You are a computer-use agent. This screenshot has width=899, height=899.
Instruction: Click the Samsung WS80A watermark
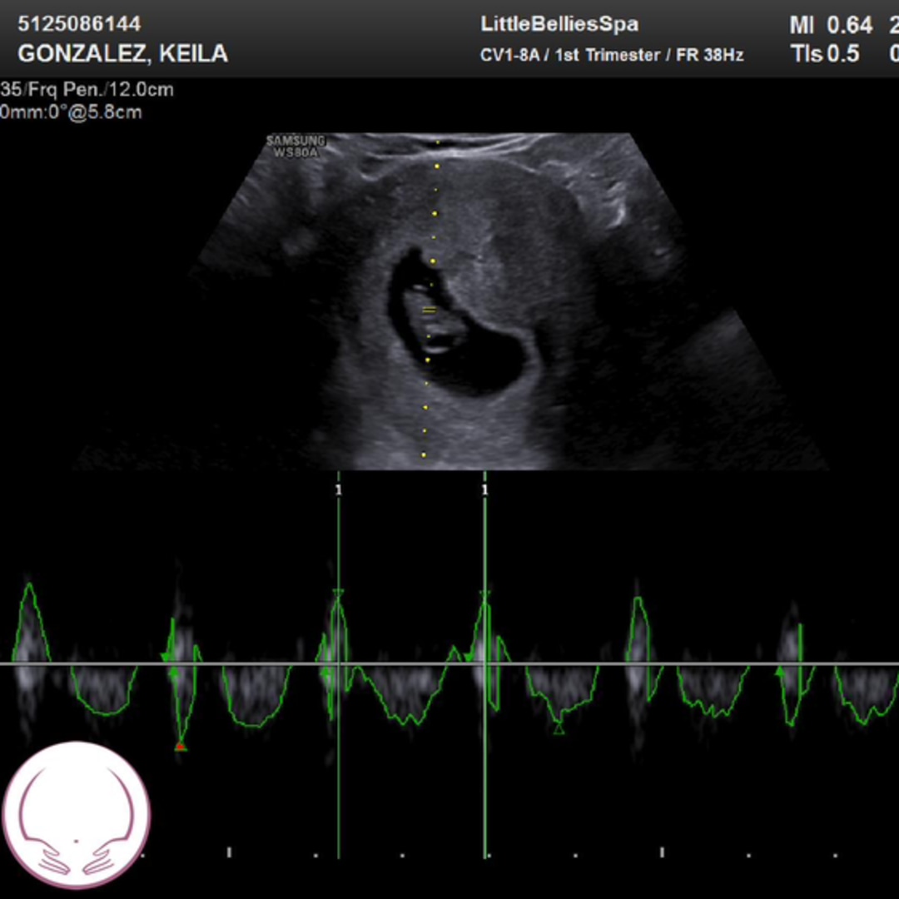[296, 147]
